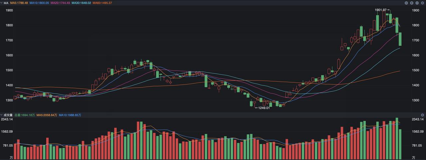This screenshot has width=426, height=160.
Task: Click the 总量:1694.18万 volume total label
Action: click(x=25, y=115)
